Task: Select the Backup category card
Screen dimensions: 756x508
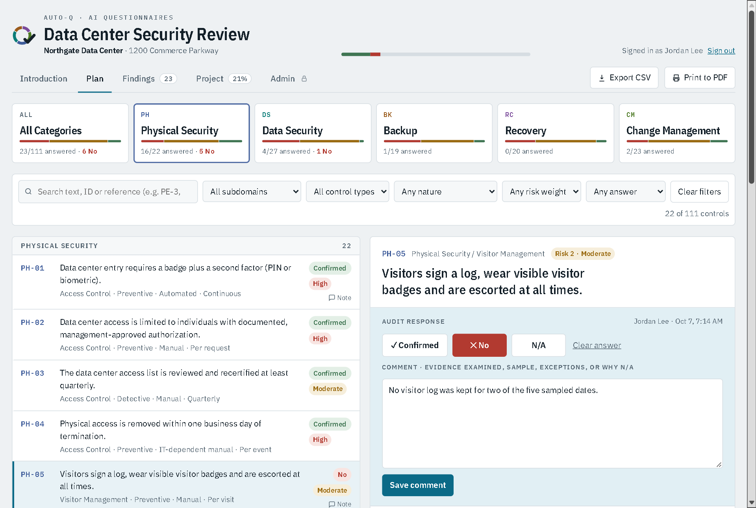Action: pos(434,133)
